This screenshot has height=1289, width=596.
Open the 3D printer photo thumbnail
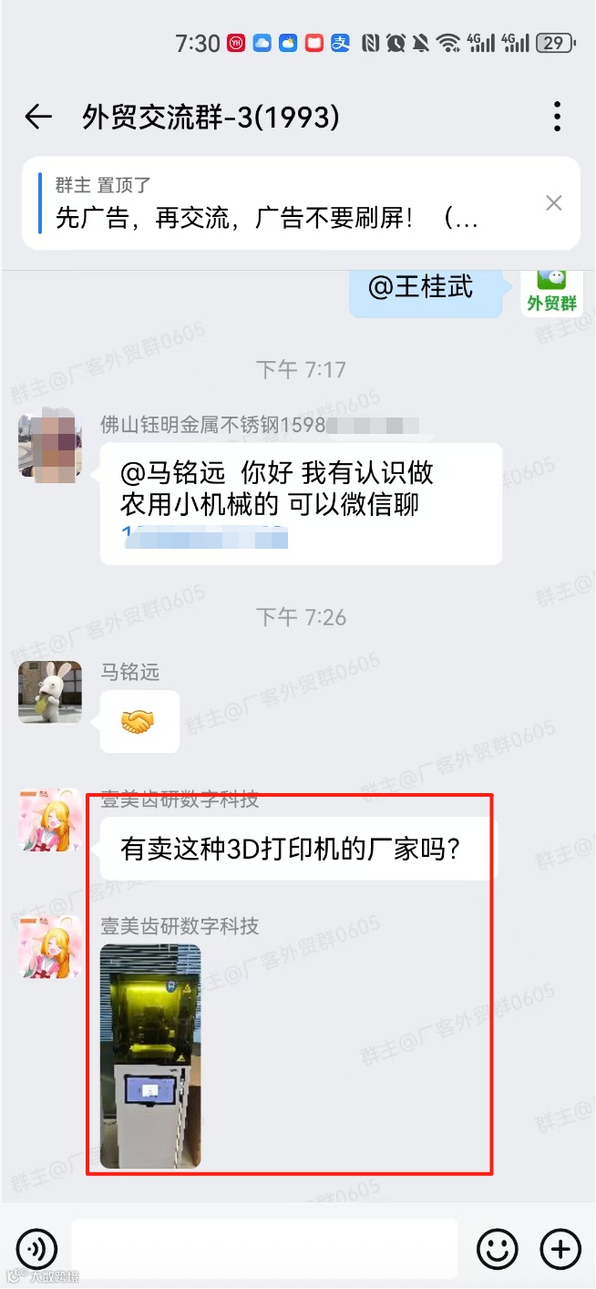[x=150, y=1057]
